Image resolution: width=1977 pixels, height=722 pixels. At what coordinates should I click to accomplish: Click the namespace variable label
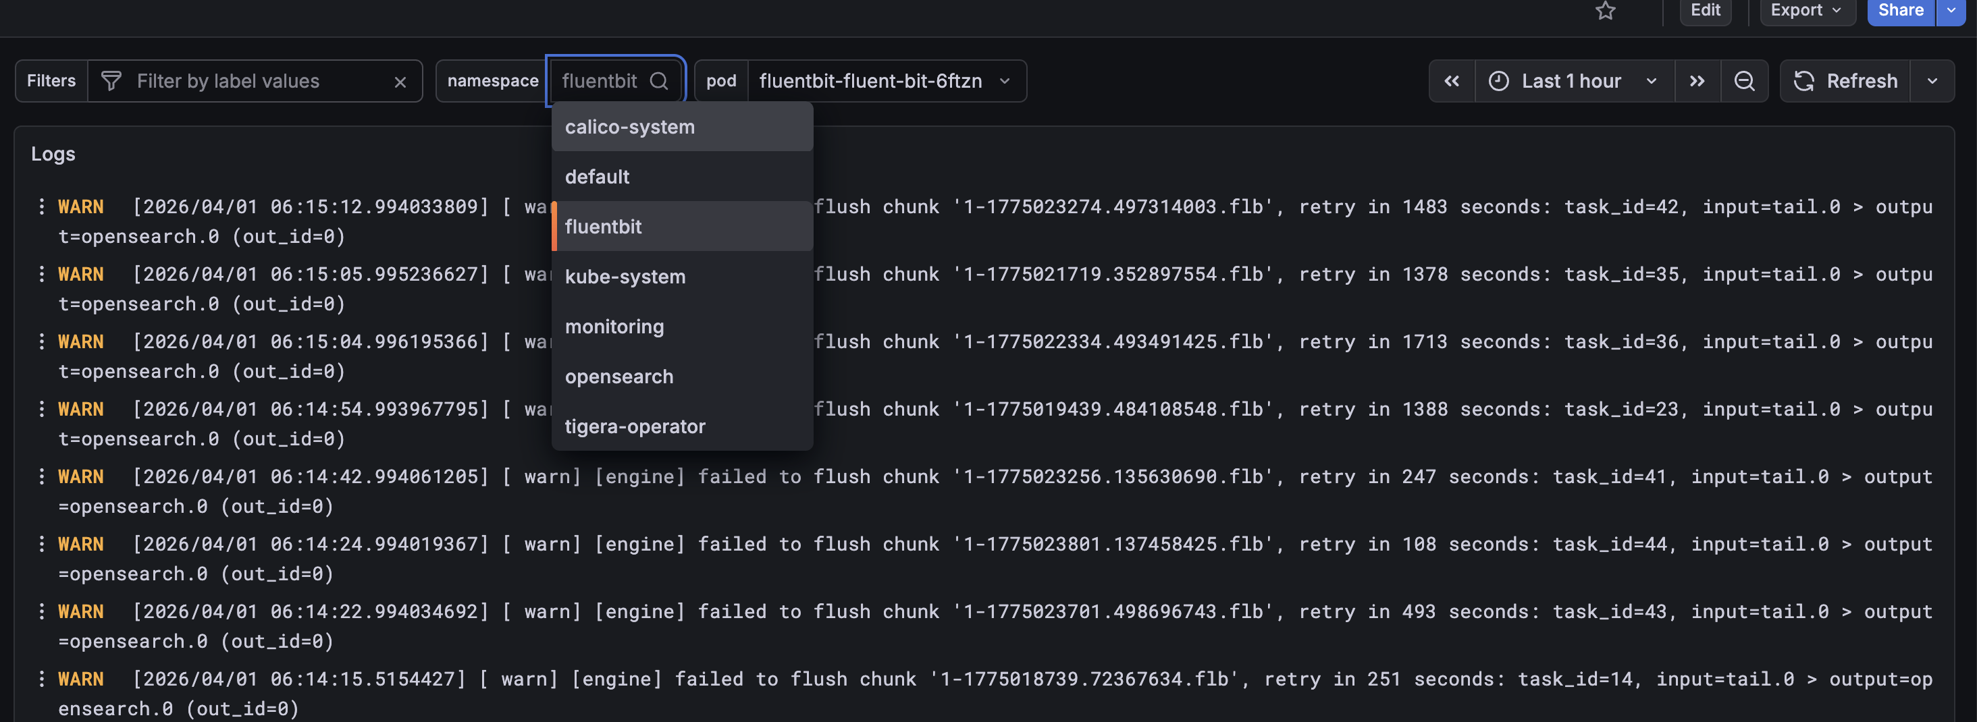(493, 82)
